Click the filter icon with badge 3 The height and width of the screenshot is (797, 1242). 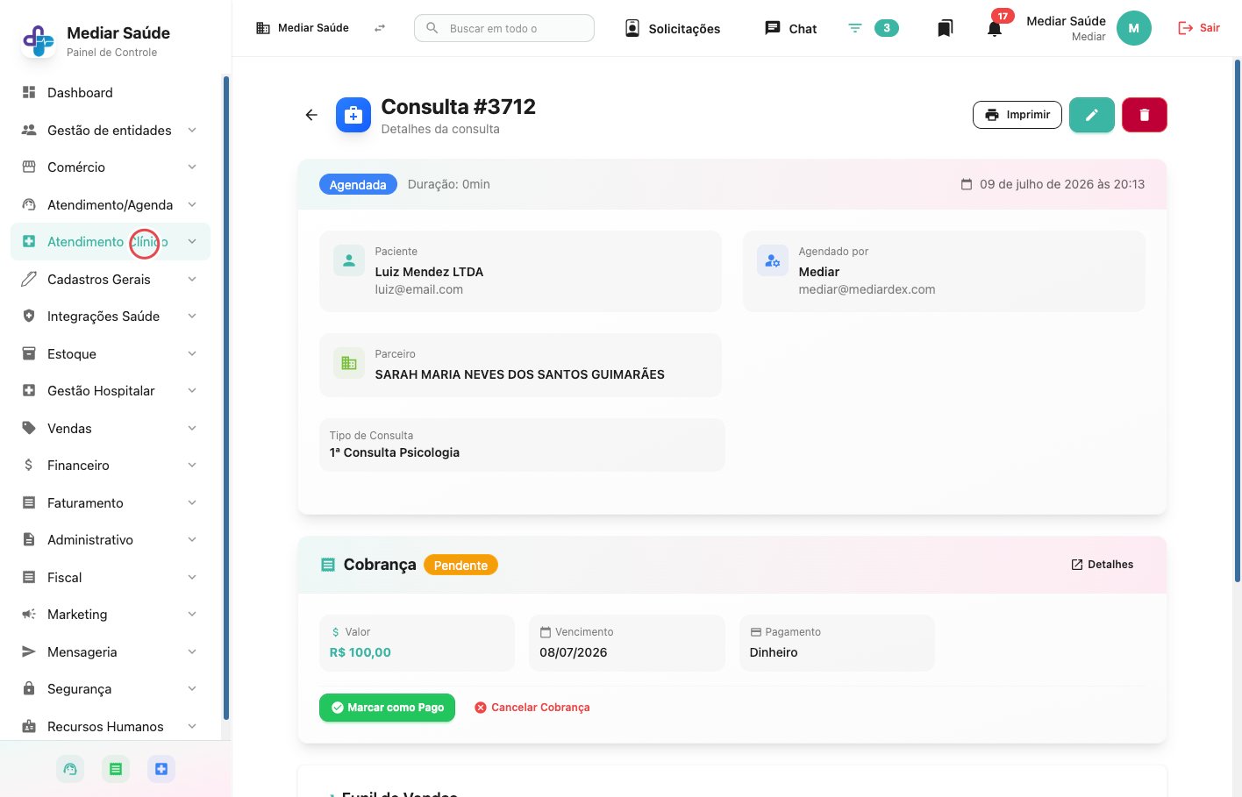(855, 28)
